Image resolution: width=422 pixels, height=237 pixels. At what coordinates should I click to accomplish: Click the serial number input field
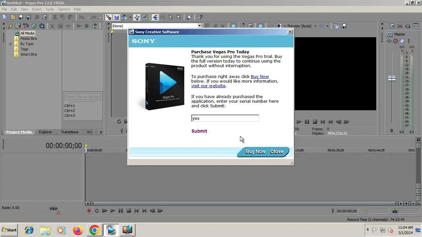(x=225, y=118)
